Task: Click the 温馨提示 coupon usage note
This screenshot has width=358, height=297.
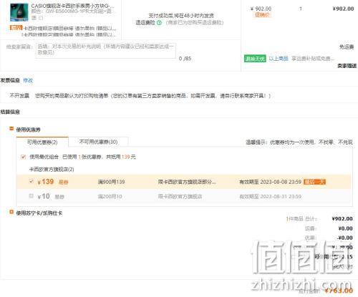Action: [299, 142]
